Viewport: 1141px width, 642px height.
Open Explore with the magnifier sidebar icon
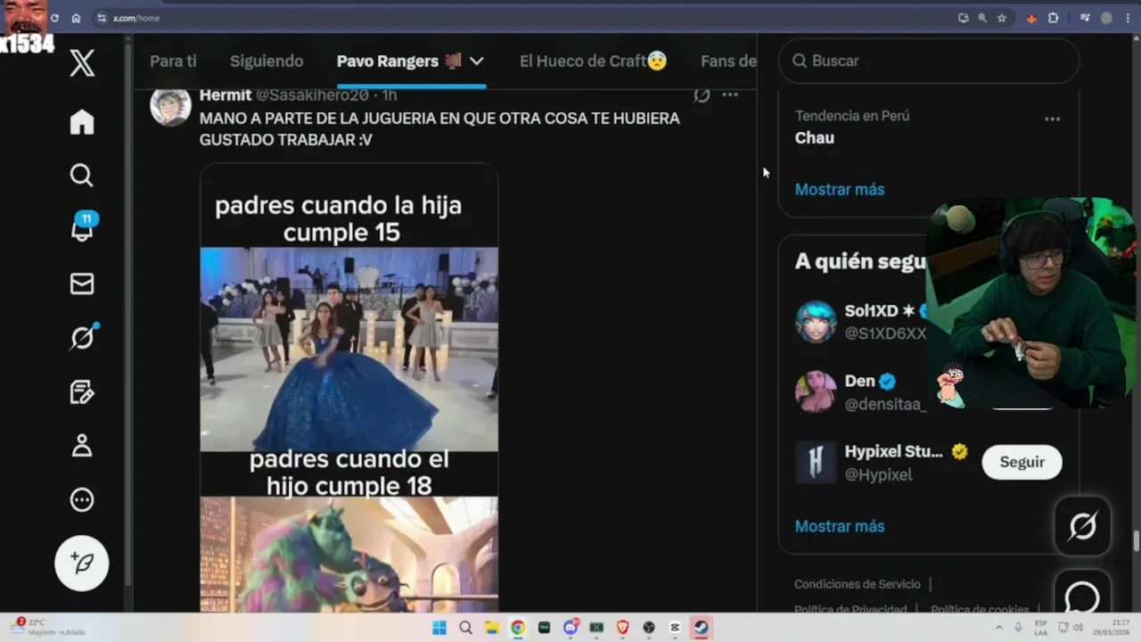tap(82, 175)
